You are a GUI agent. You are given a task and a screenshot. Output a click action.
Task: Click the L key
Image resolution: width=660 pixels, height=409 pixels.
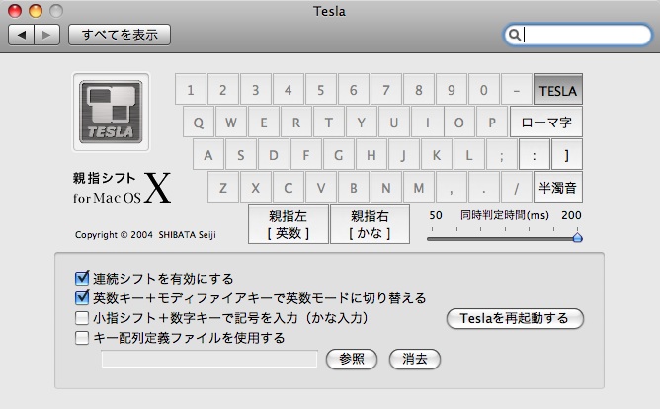pyautogui.click(x=469, y=155)
